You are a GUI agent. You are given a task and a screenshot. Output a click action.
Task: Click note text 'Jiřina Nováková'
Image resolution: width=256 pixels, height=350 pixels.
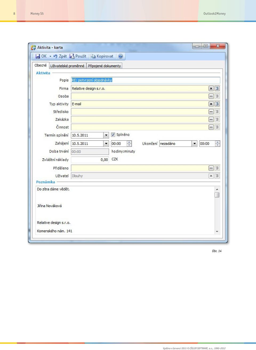tap(49, 206)
